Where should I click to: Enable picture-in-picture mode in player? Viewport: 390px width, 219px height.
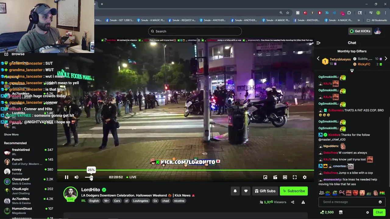tap(265, 177)
